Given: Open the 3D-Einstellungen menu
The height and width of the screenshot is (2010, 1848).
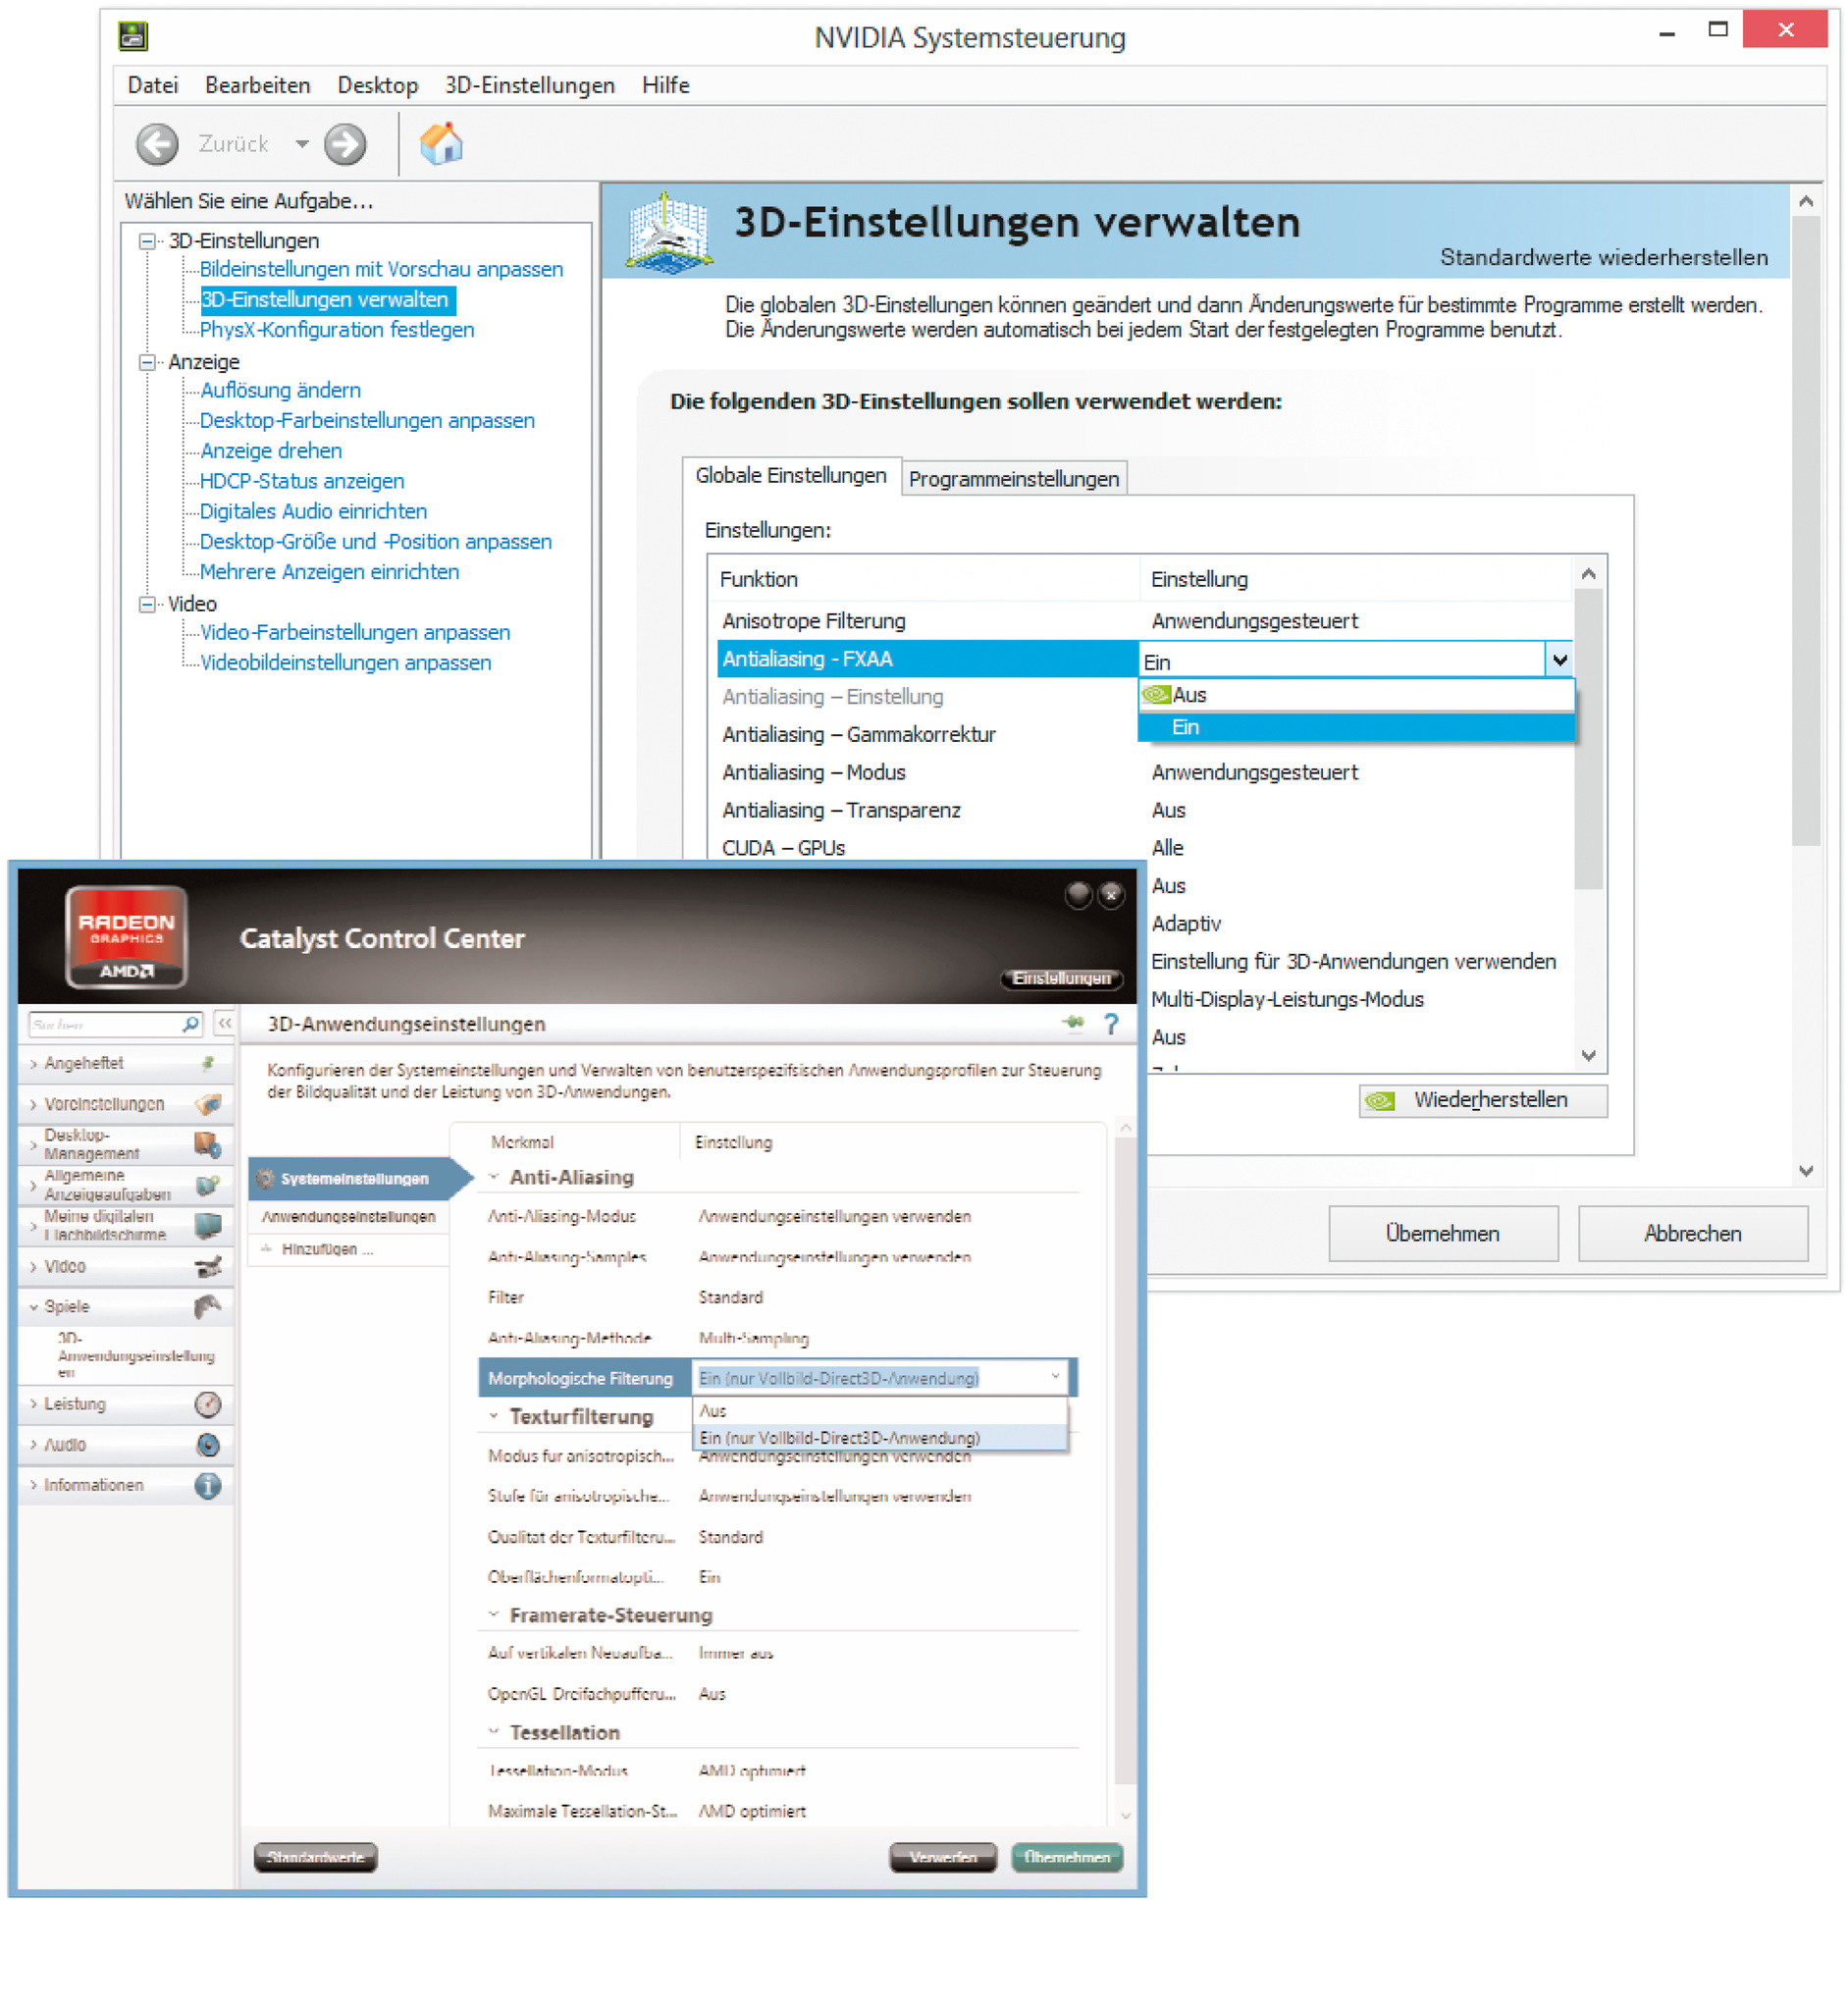Looking at the screenshot, I should click(x=529, y=85).
